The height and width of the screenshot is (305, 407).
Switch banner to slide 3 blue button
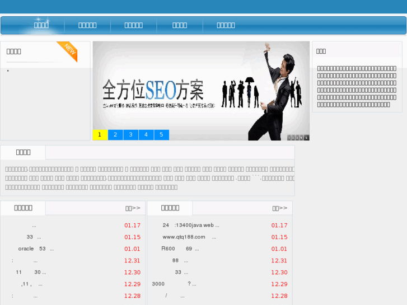click(131, 135)
